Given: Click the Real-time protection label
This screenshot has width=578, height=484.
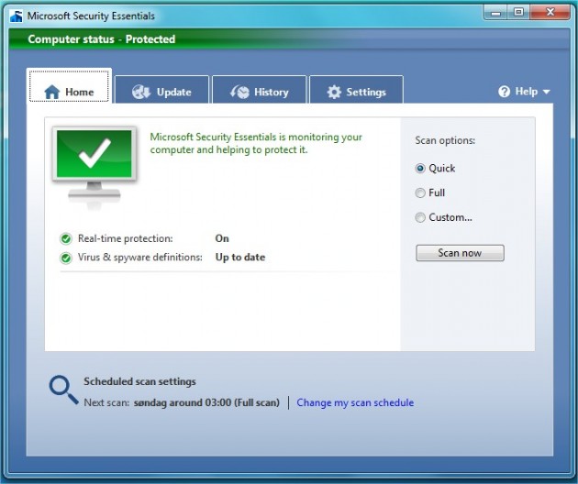Looking at the screenshot, I should tap(126, 238).
